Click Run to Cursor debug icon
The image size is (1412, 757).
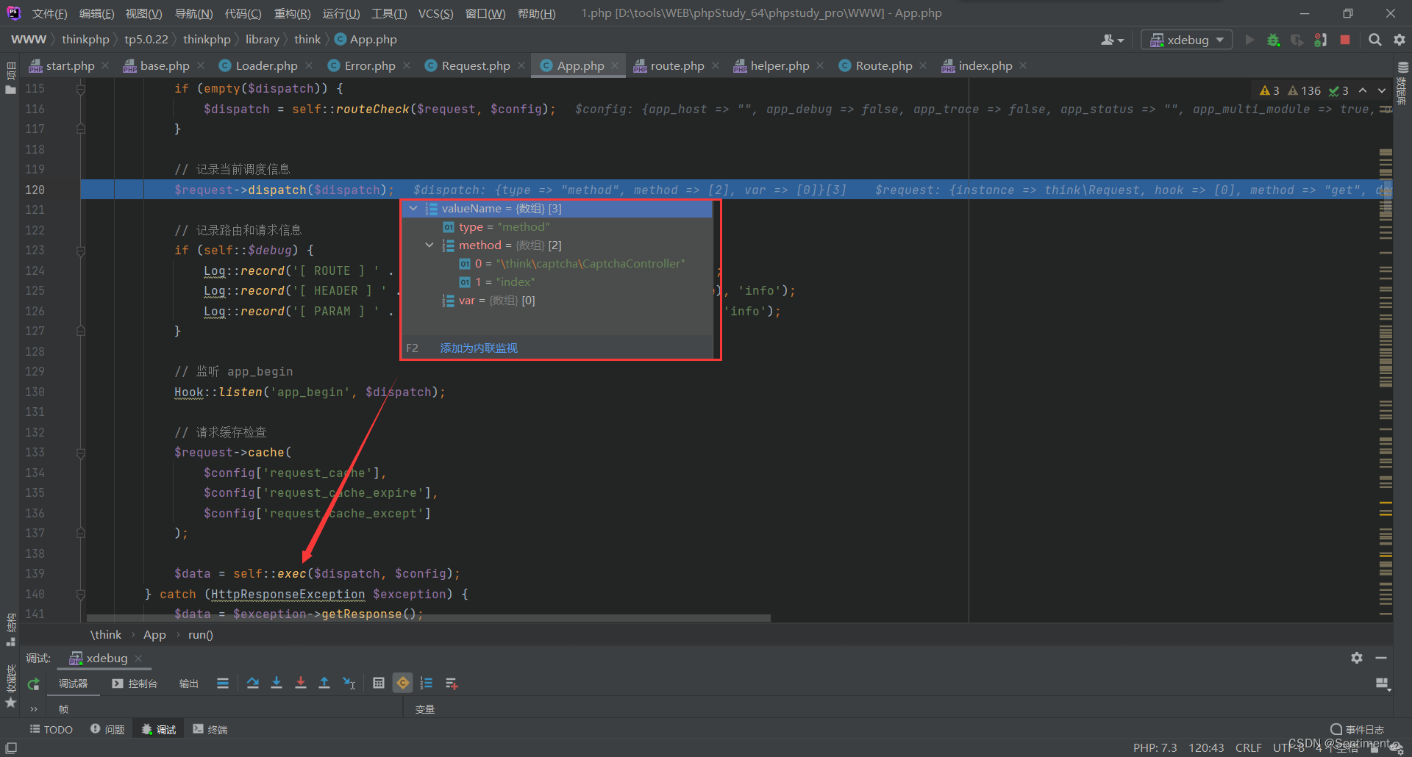pyautogui.click(x=349, y=684)
